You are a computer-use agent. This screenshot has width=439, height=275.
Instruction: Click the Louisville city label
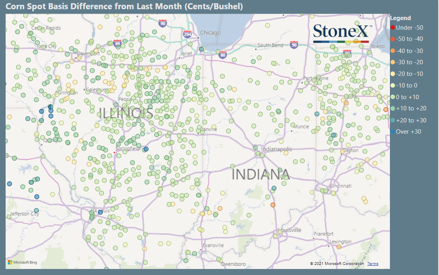click(x=290, y=230)
